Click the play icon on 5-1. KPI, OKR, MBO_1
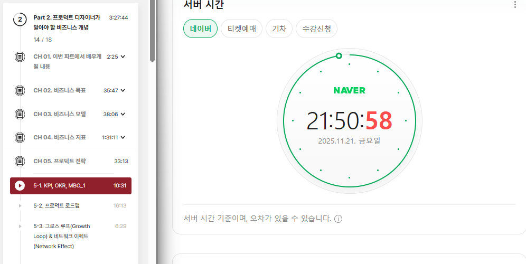The height and width of the screenshot is (264, 526). pos(20,185)
